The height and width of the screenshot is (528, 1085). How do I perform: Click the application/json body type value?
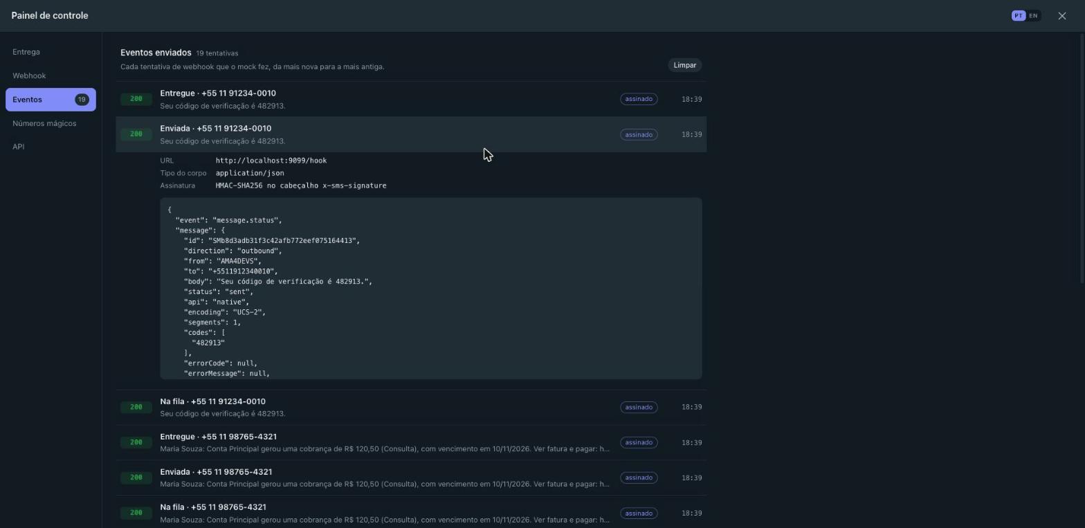click(250, 173)
